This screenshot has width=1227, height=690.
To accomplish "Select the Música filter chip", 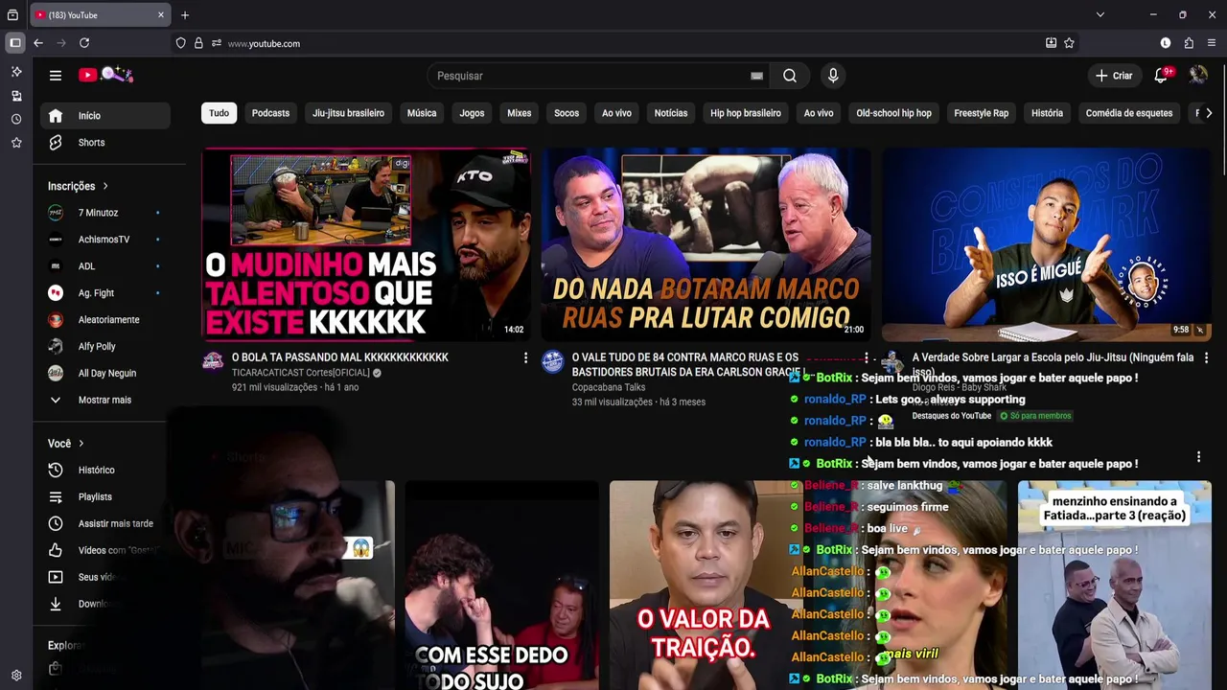I will point(422,113).
